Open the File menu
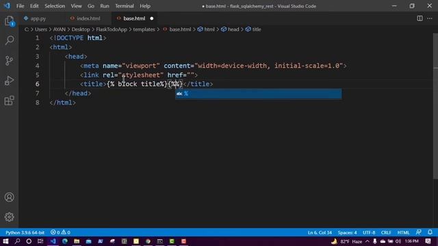 tap(20, 6)
